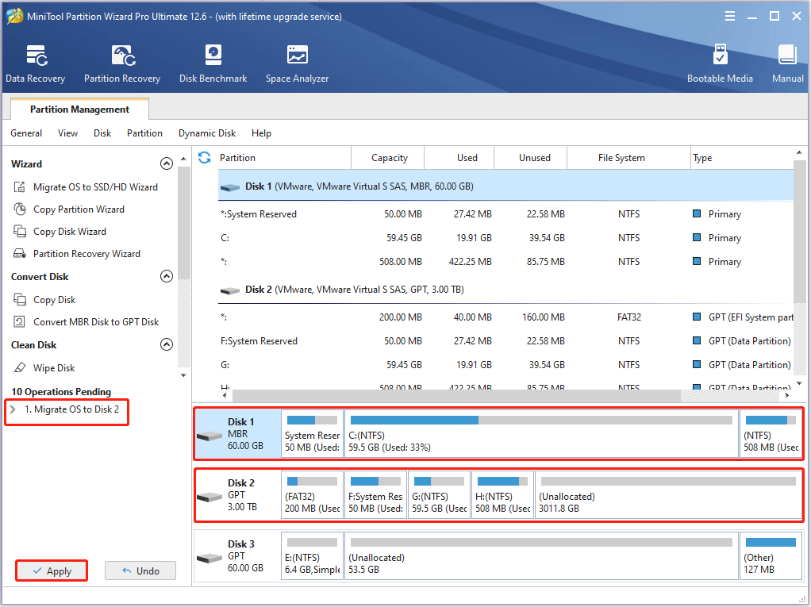The width and height of the screenshot is (811, 607).
Task: Select Disk 3 GPT in the disk map
Action: (237, 555)
